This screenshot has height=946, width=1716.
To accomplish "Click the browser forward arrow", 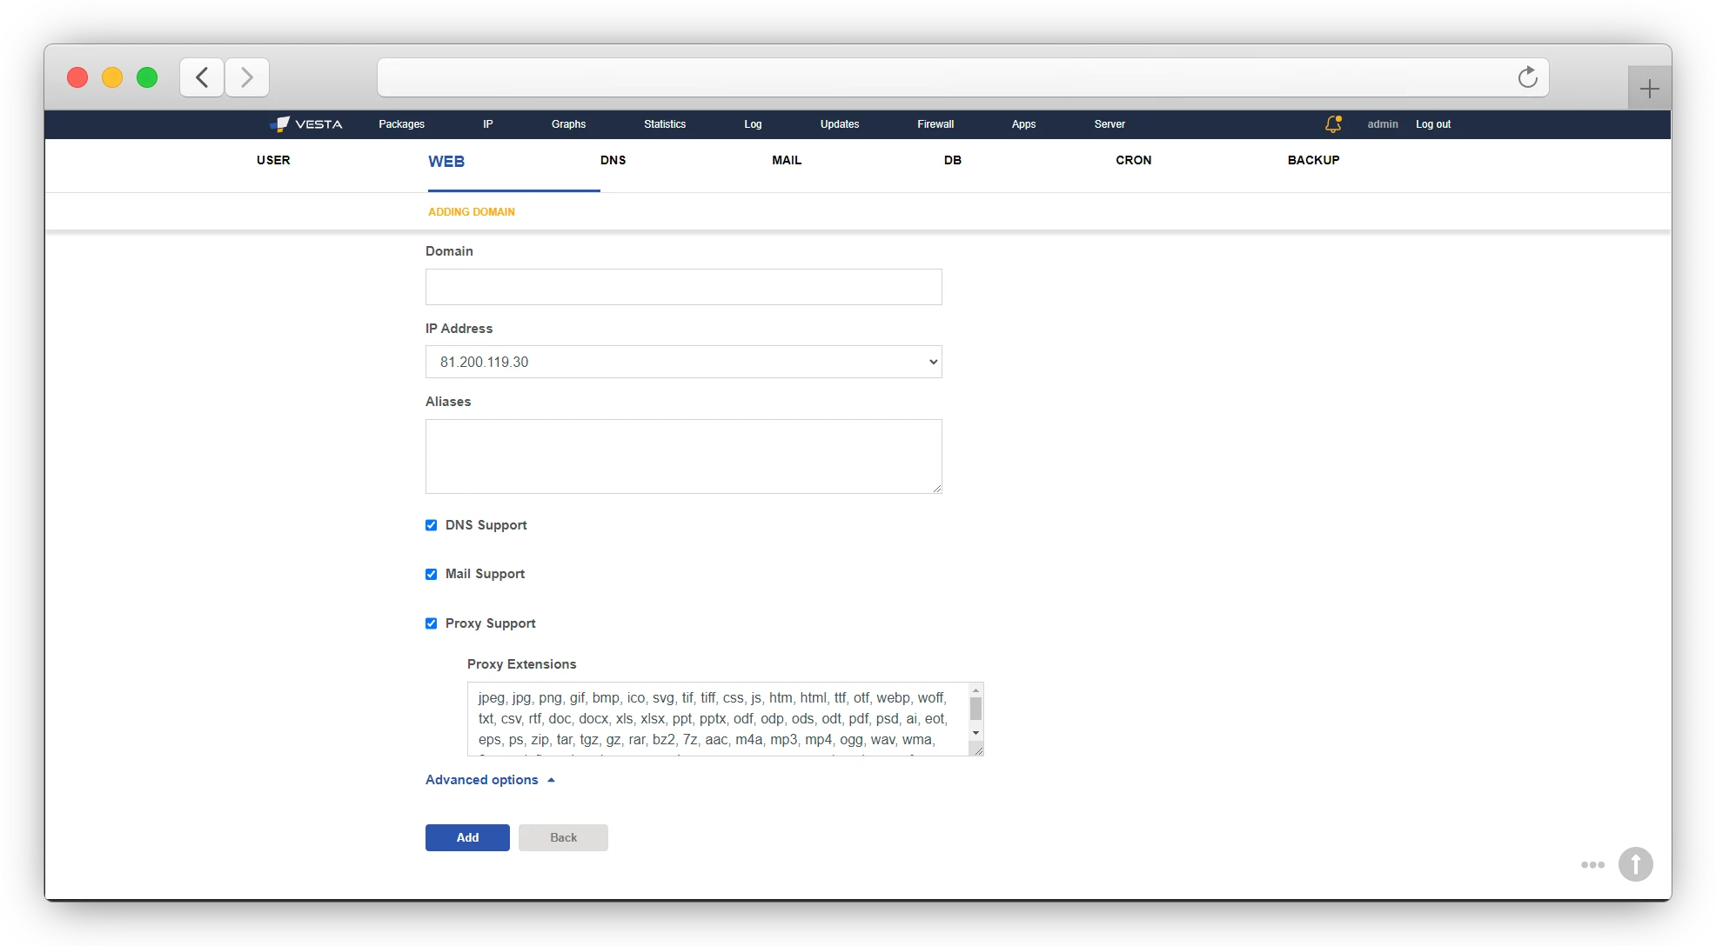I will 246,77.
